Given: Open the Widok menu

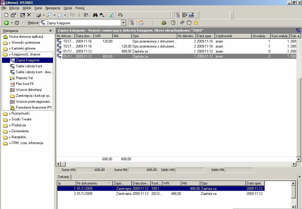Looking at the screenshot, I should tap(27, 8).
